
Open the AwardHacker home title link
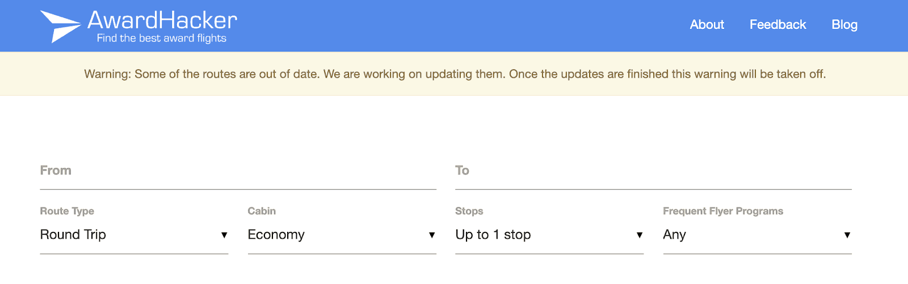[x=162, y=20]
